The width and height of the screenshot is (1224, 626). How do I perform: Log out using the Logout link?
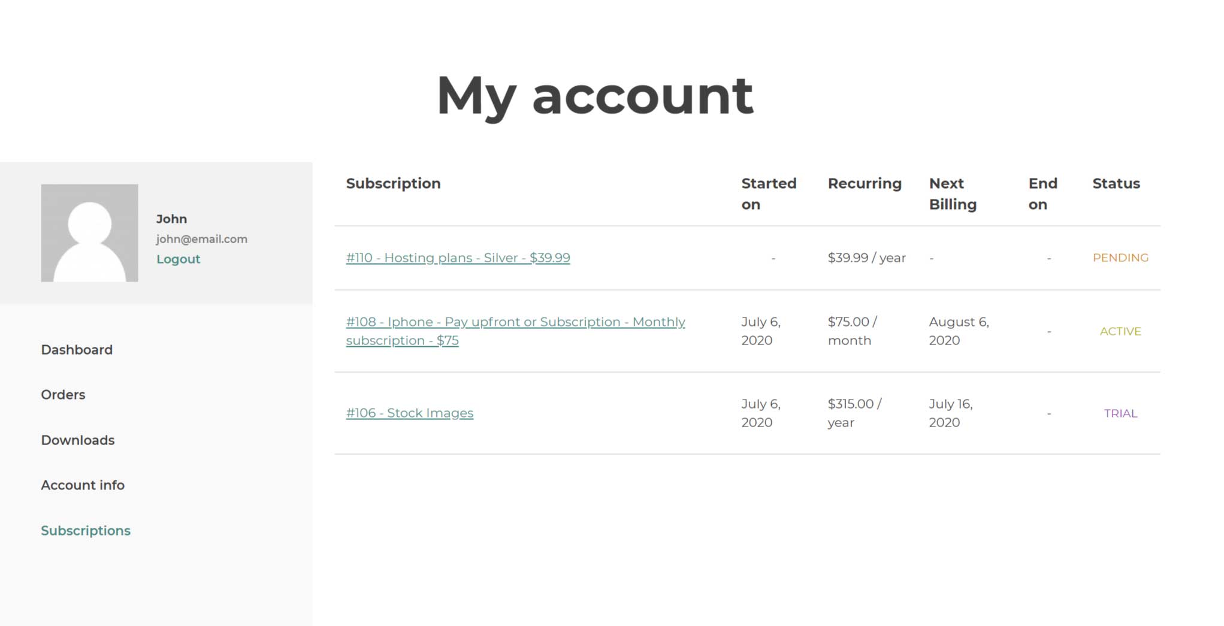click(178, 259)
